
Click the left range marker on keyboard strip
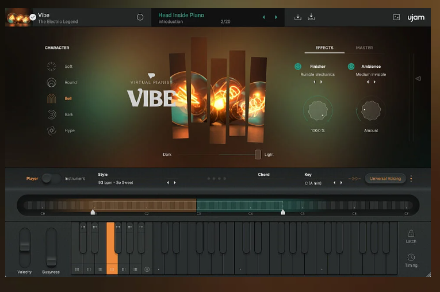pos(93,212)
